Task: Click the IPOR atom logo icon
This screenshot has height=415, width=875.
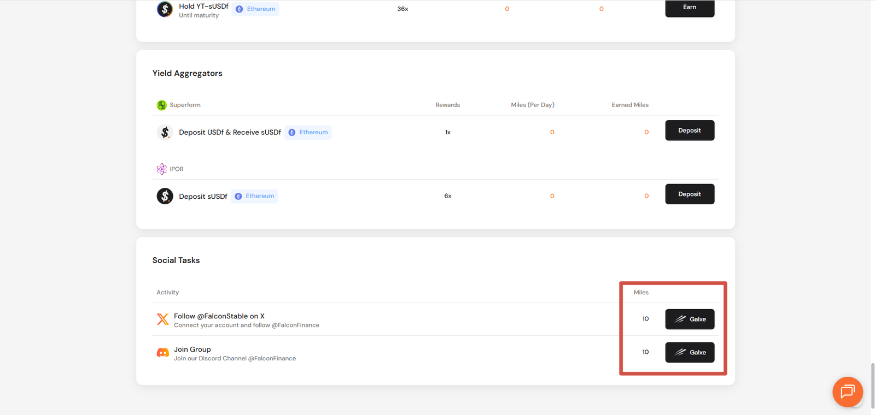Action: point(162,169)
